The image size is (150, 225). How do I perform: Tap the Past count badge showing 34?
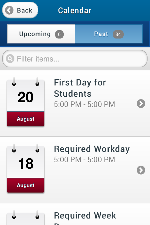pos(118,34)
